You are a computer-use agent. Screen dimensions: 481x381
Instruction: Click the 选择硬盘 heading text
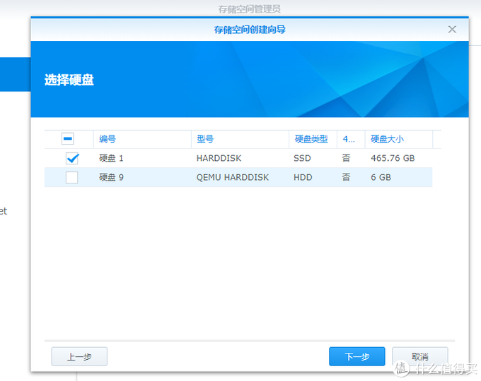click(69, 80)
